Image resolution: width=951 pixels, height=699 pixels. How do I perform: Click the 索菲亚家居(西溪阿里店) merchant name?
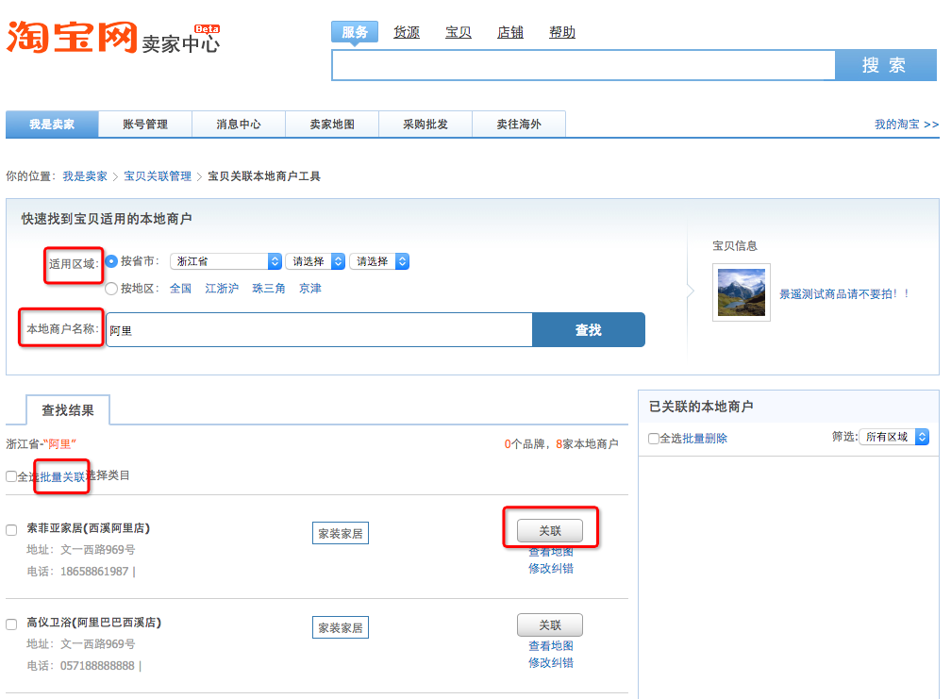[89, 528]
